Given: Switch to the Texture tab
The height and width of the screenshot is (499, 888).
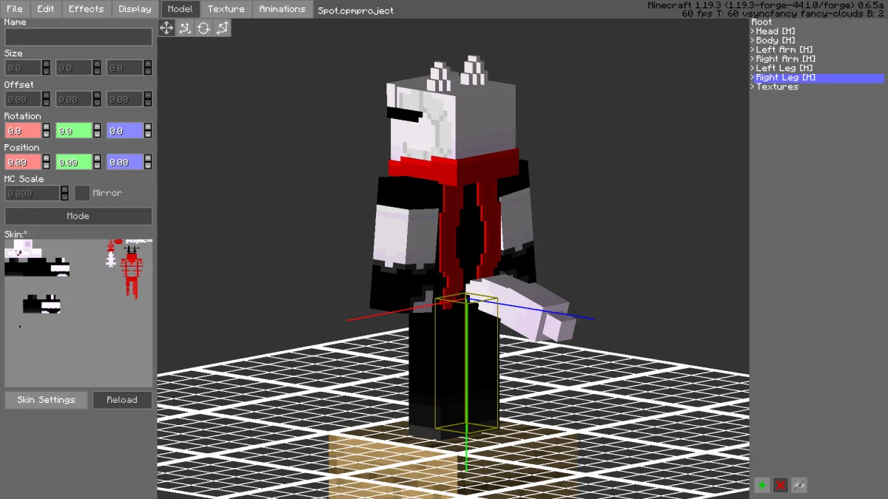Looking at the screenshot, I should (226, 9).
